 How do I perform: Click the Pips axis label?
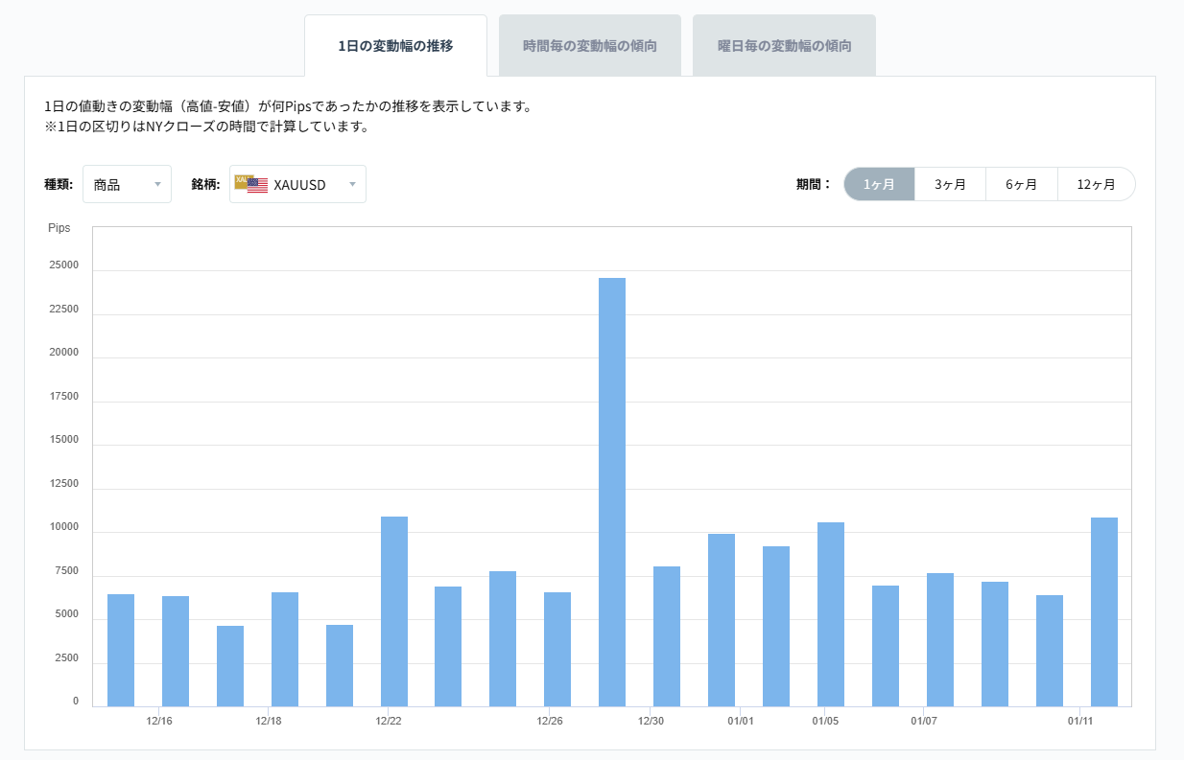[x=59, y=227]
